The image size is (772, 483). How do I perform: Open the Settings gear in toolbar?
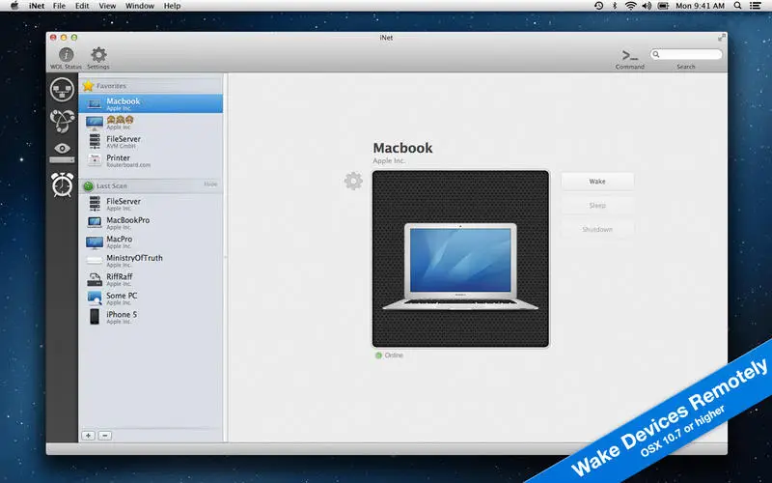(x=98, y=55)
